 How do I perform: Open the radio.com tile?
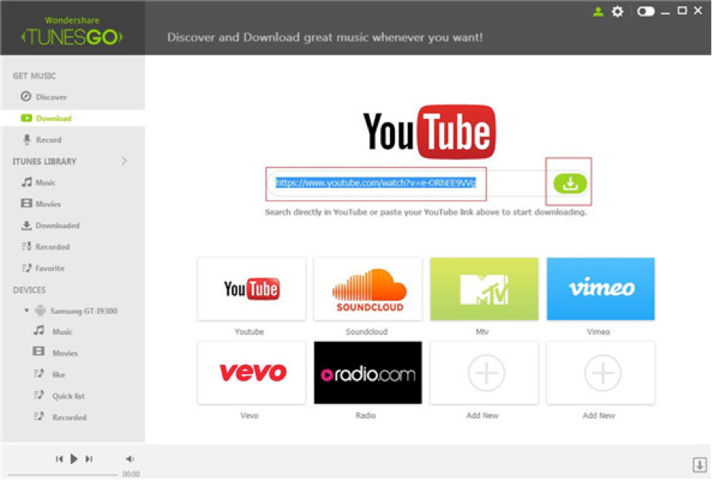[368, 372]
